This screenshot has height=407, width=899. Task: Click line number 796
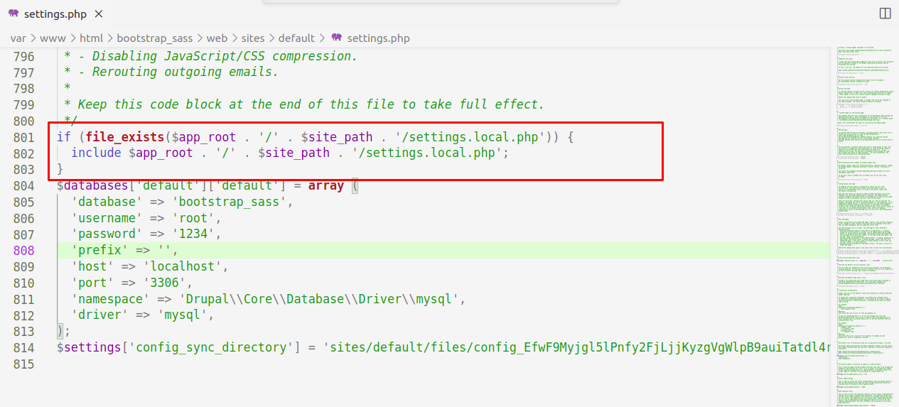pyautogui.click(x=23, y=56)
